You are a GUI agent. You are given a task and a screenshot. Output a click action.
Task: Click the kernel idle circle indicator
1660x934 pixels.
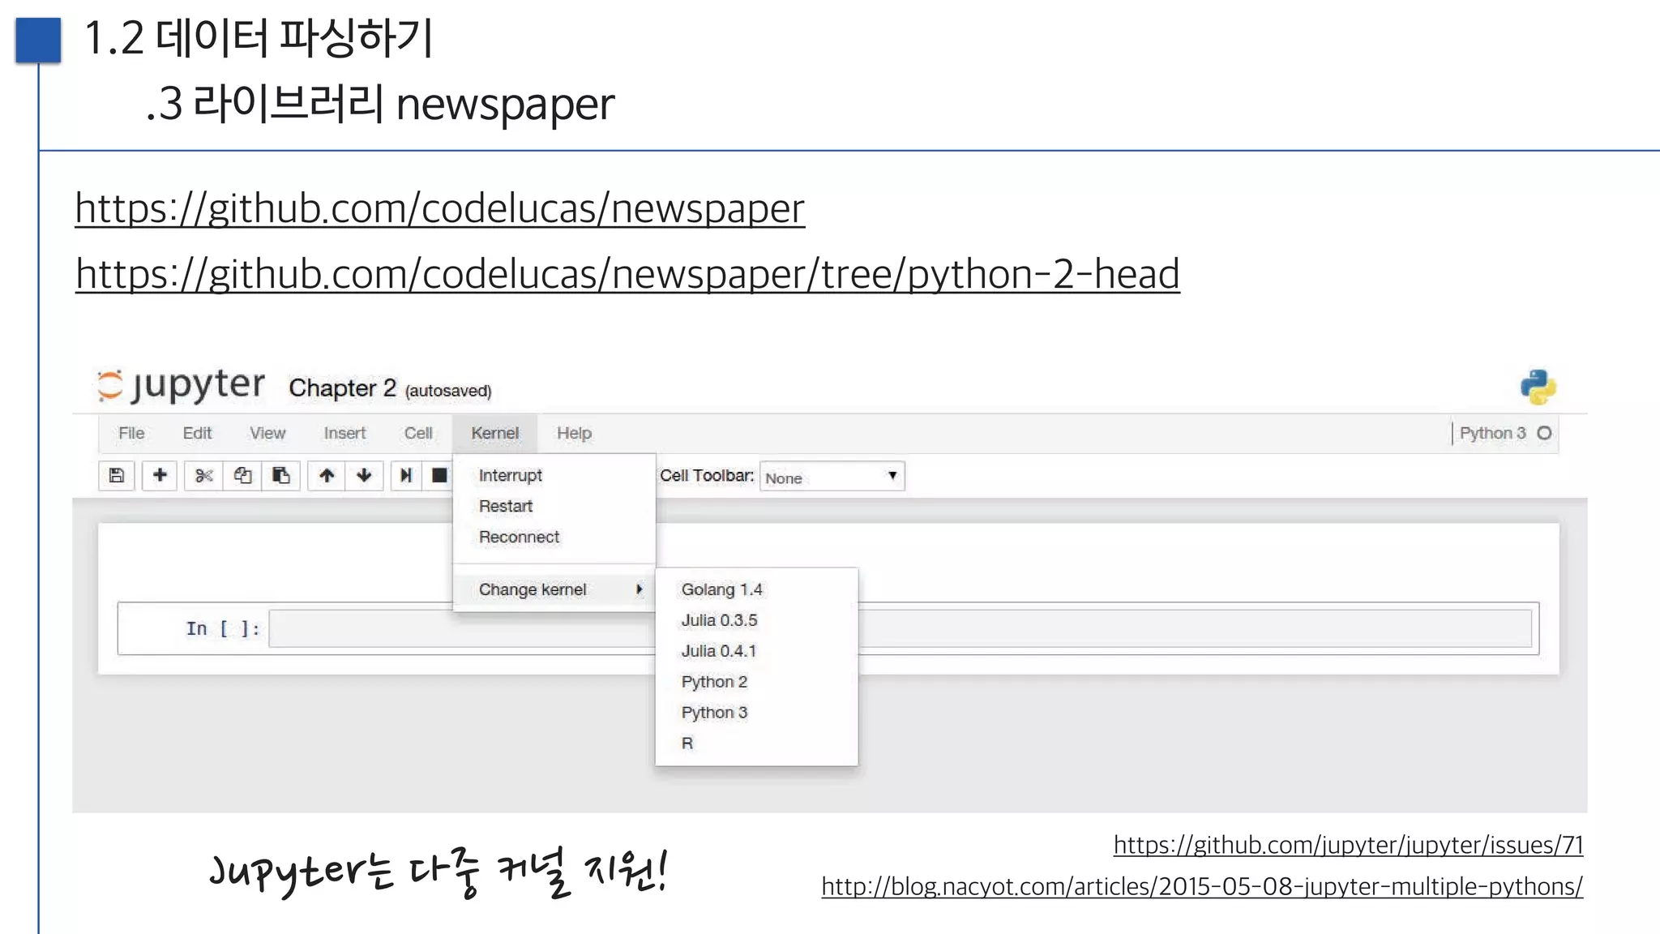1544,433
